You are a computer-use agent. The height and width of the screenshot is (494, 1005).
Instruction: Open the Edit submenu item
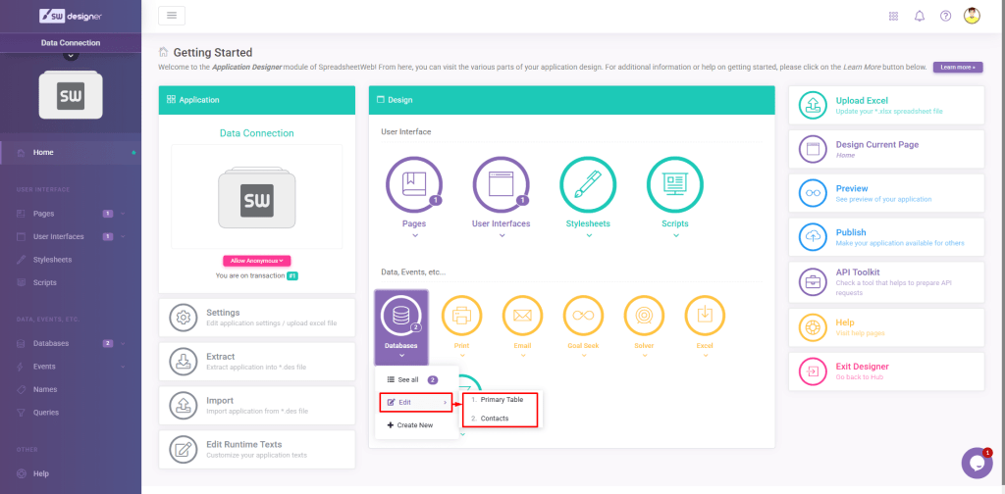point(416,403)
